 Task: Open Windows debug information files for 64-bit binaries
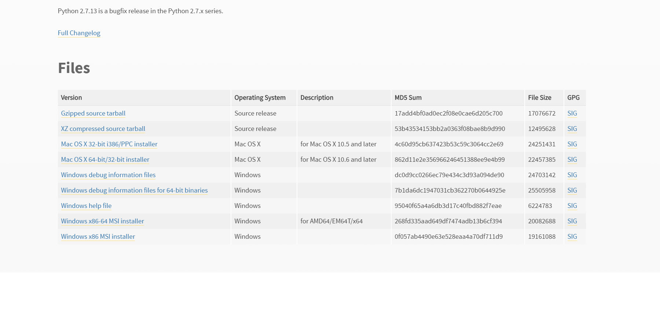[134, 190]
